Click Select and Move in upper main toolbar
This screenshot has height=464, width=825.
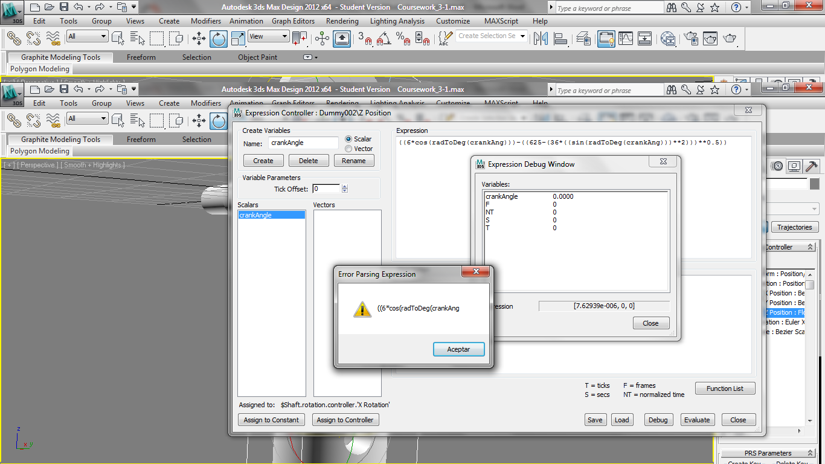(x=199, y=39)
